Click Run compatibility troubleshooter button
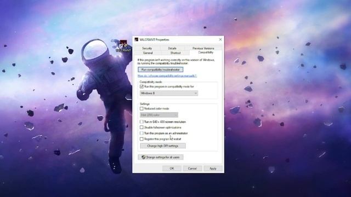351x197 pixels. (161, 69)
